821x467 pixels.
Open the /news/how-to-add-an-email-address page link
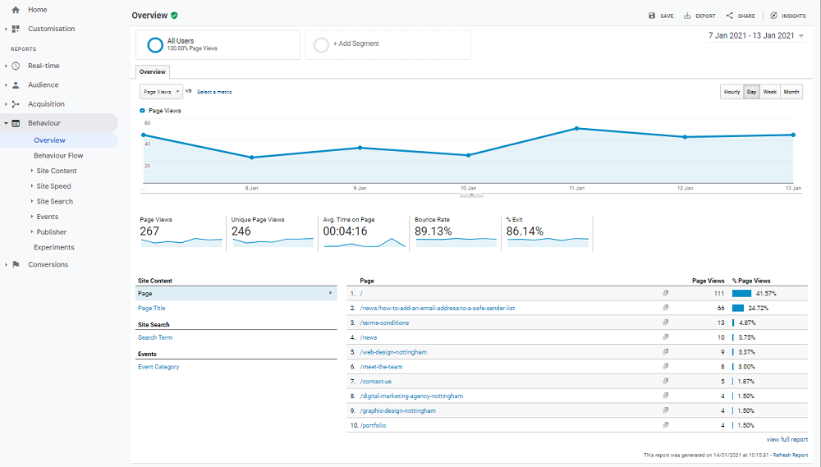[x=438, y=308]
